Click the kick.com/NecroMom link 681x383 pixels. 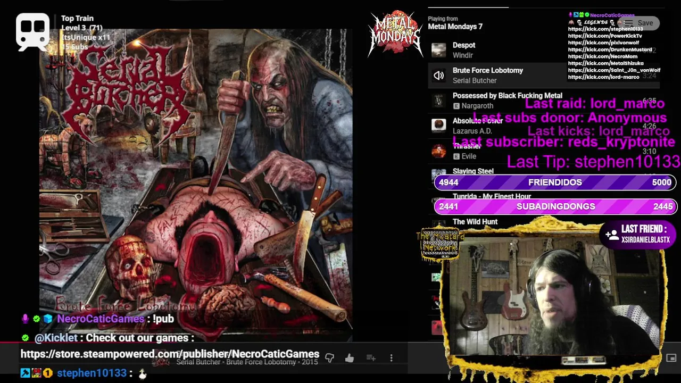point(602,56)
